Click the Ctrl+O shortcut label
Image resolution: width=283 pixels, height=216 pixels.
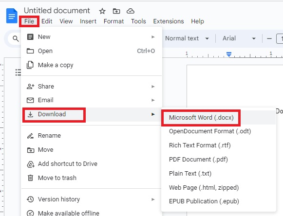click(146, 51)
